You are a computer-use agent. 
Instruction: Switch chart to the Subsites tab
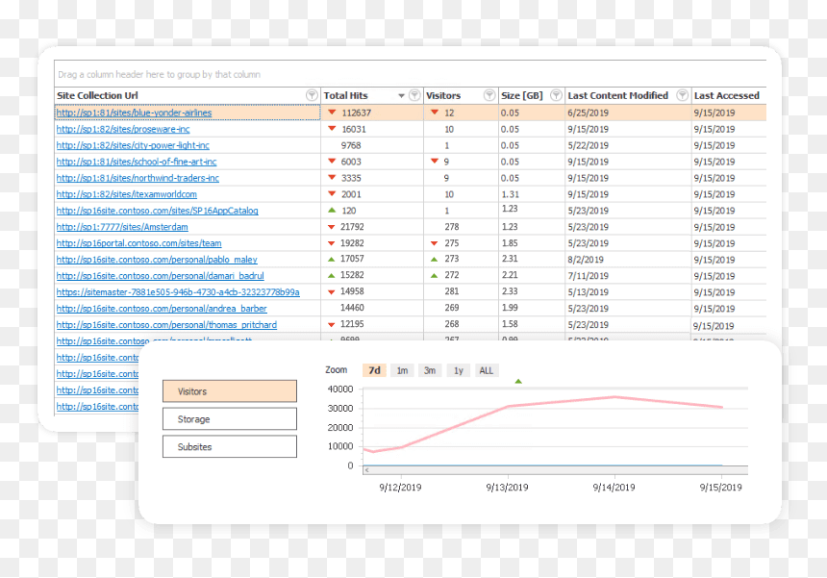(x=230, y=446)
